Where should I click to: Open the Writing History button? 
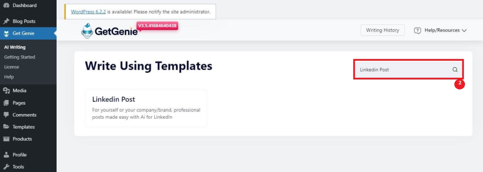coord(383,30)
